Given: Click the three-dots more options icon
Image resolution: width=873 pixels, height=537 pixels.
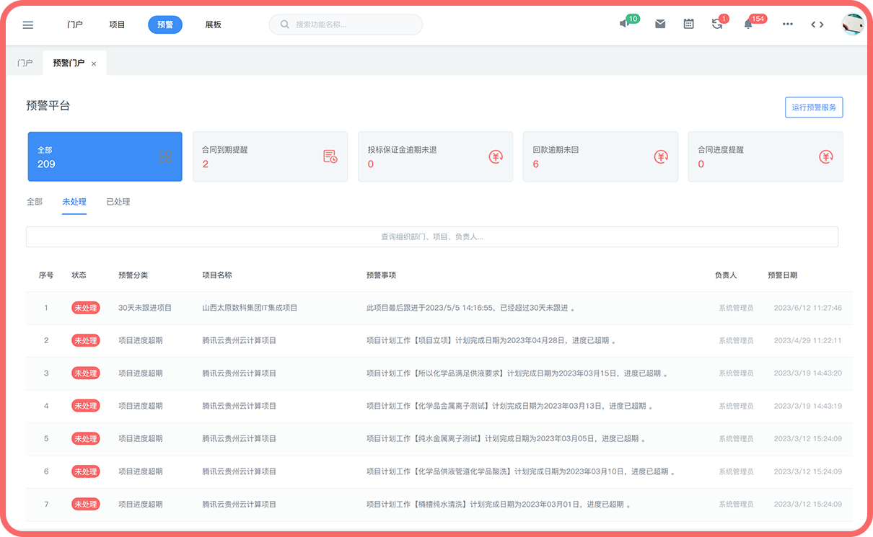Looking at the screenshot, I should click(788, 24).
